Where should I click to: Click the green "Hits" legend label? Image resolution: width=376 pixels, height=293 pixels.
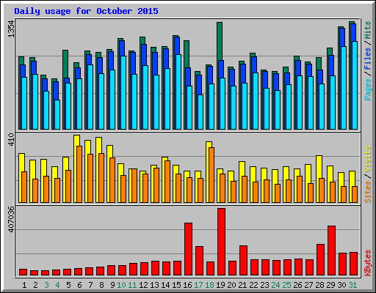pos(367,30)
